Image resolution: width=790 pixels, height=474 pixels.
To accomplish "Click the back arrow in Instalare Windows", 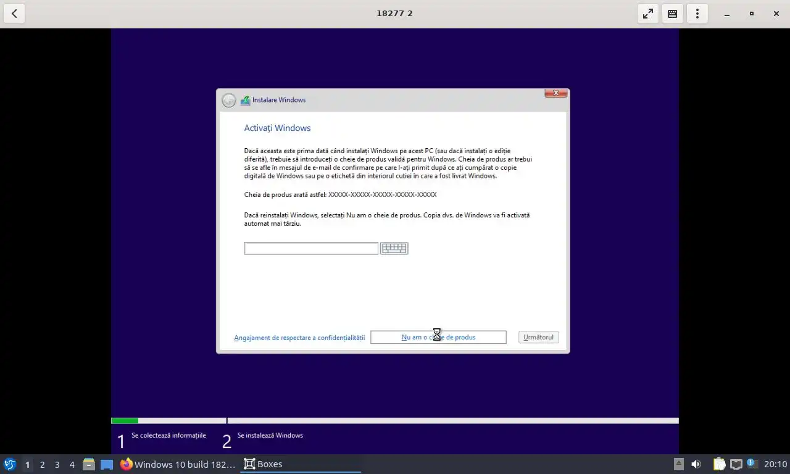I will [x=229, y=100].
